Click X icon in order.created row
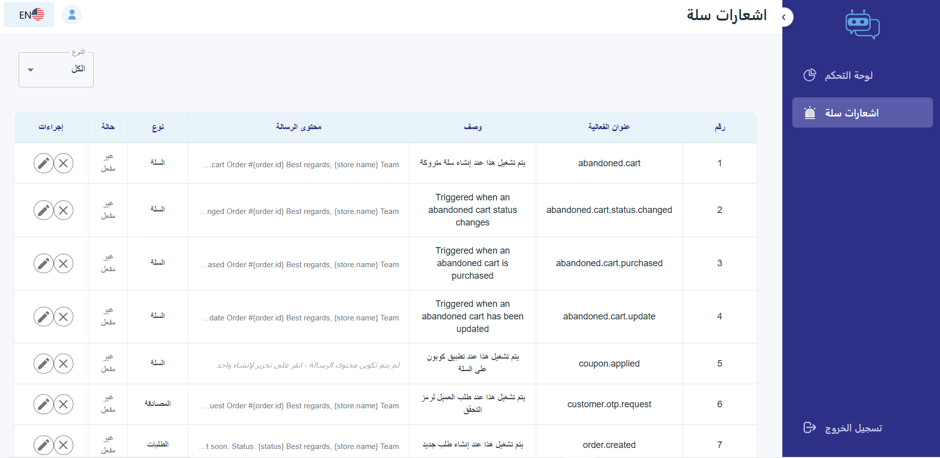The image size is (940, 458). [63, 445]
